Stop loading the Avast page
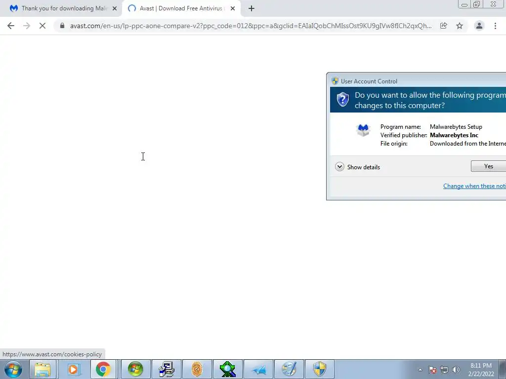Screen dimensions: 506x379 click(42, 26)
